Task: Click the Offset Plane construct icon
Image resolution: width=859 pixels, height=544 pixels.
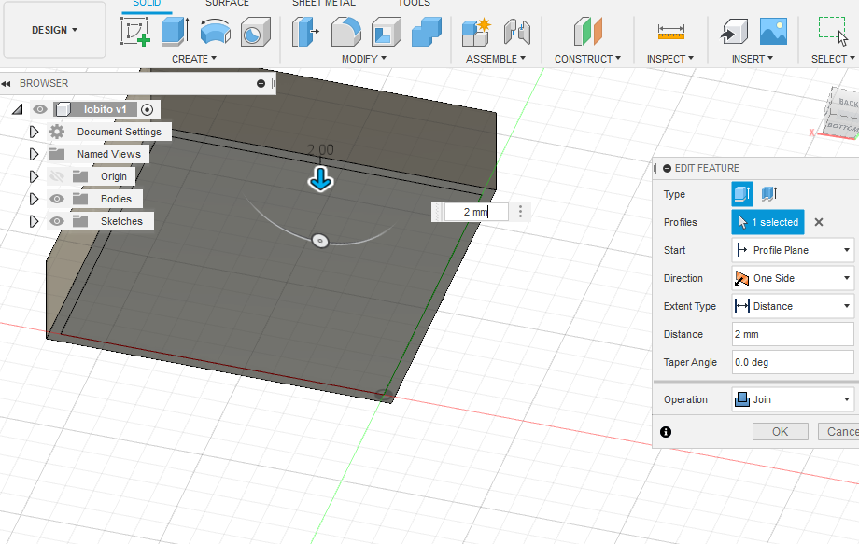Action: (588, 32)
